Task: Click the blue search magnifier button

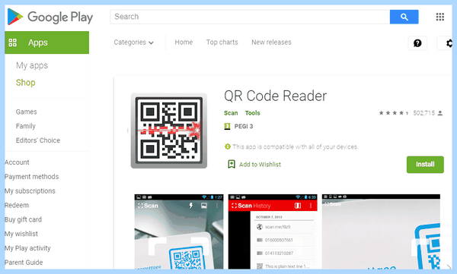Action: pos(404,17)
